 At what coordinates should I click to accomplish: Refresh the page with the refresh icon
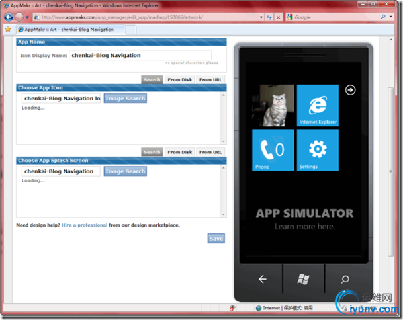[269, 17]
